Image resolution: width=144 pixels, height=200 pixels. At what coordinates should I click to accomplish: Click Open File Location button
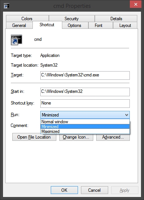tap(34, 137)
